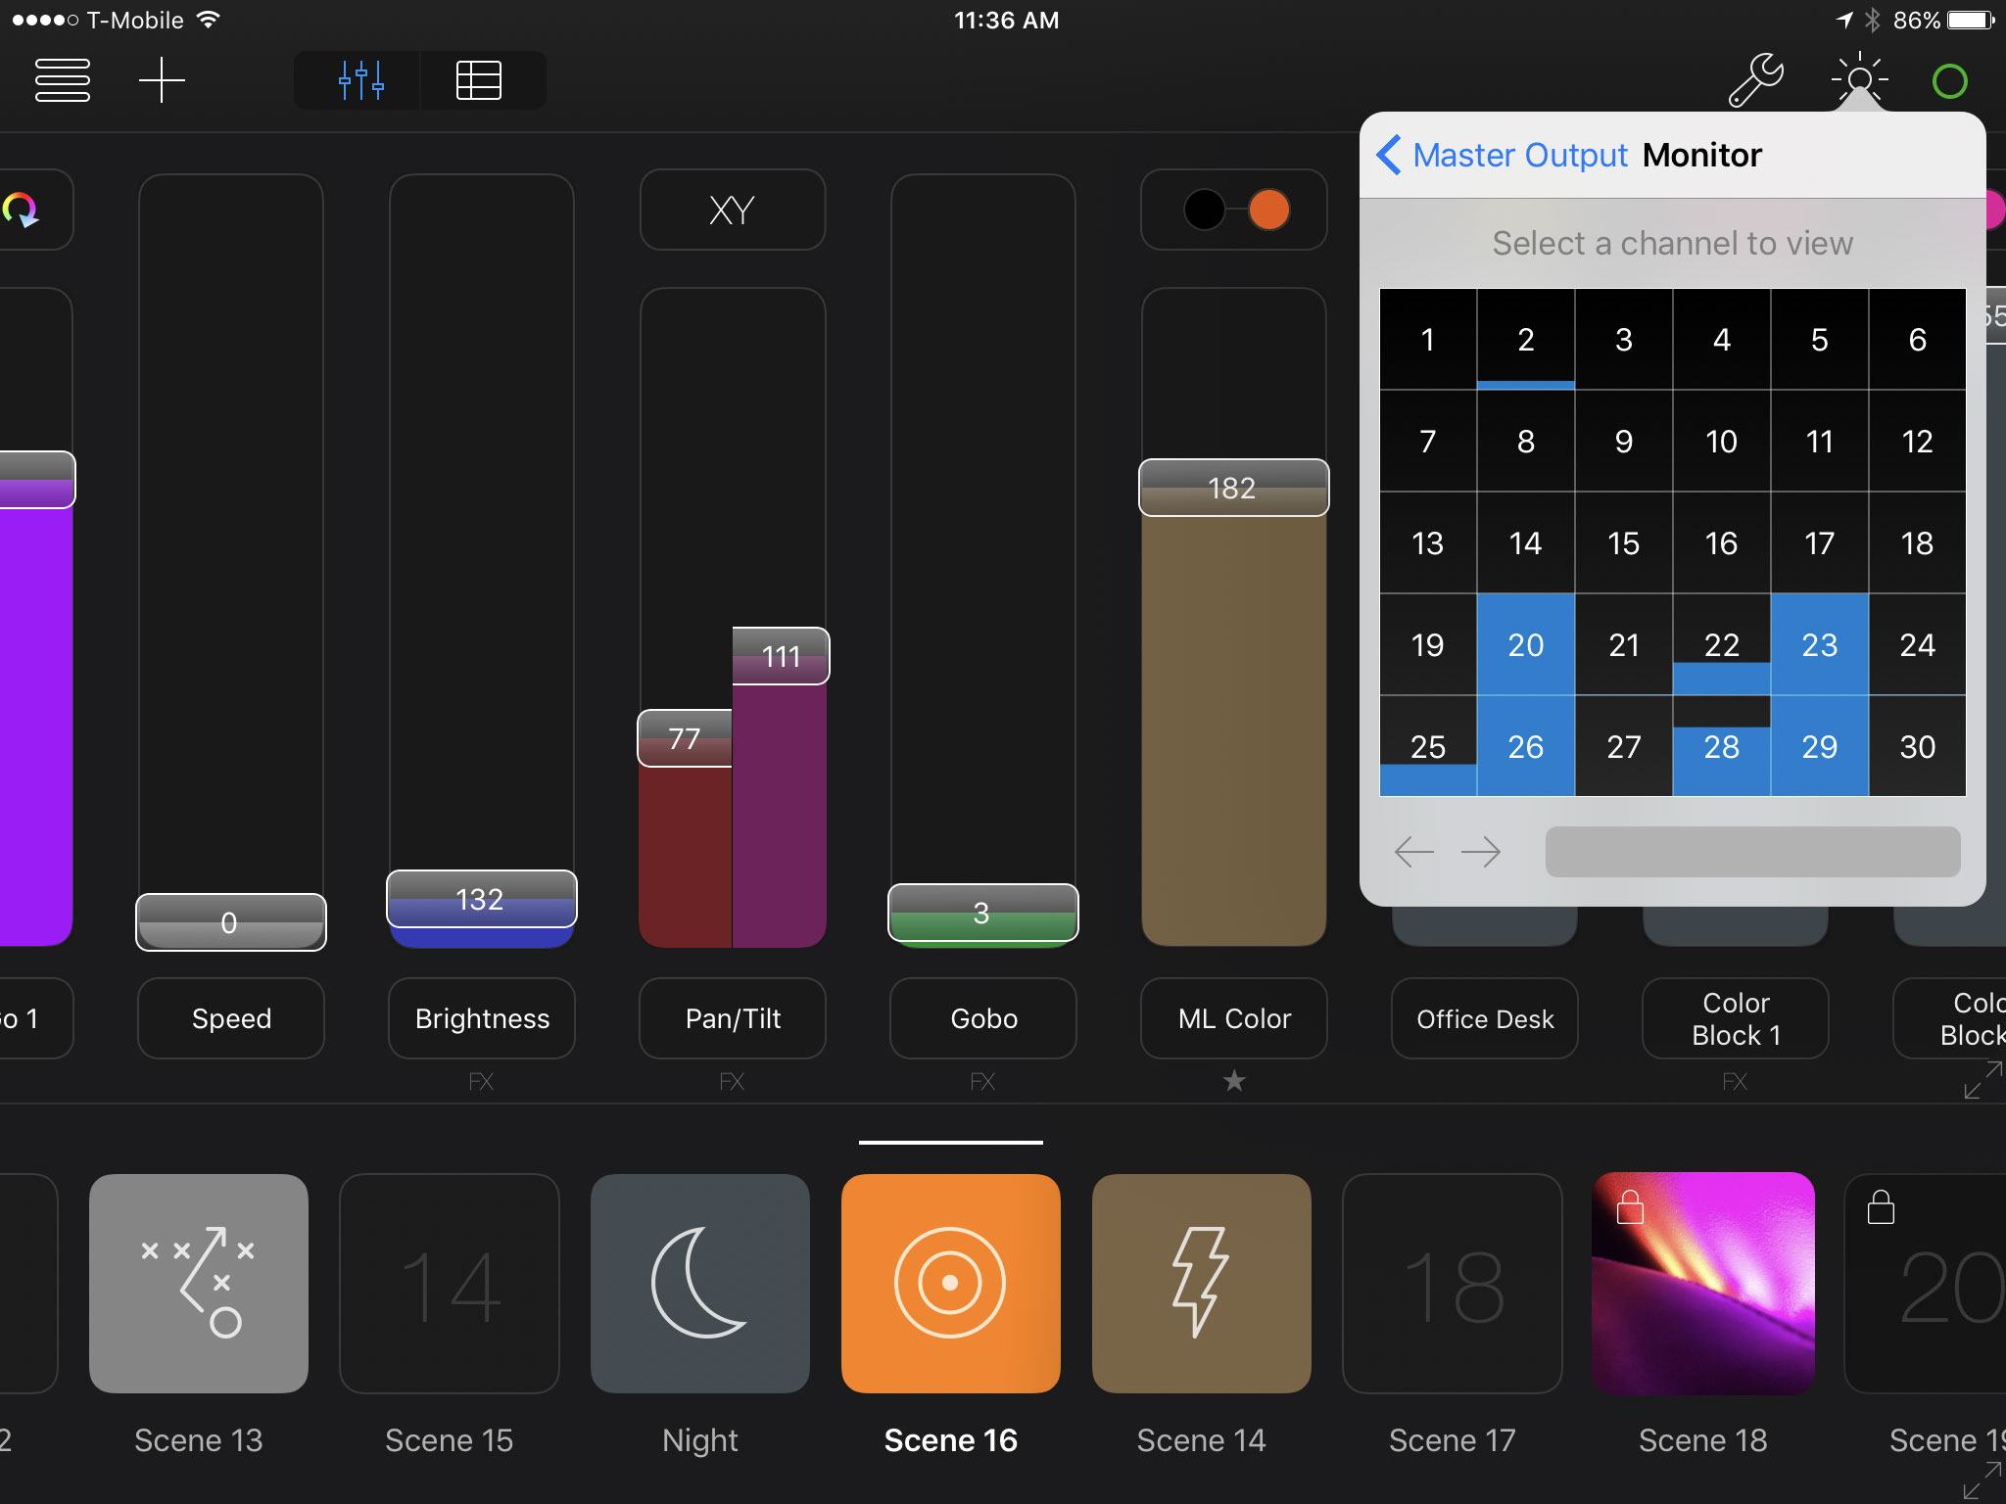Expand the scenes area with arrows icon
Image resolution: width=2006 pixels, height=1504 pixels.
(x=1982, y=1480)
